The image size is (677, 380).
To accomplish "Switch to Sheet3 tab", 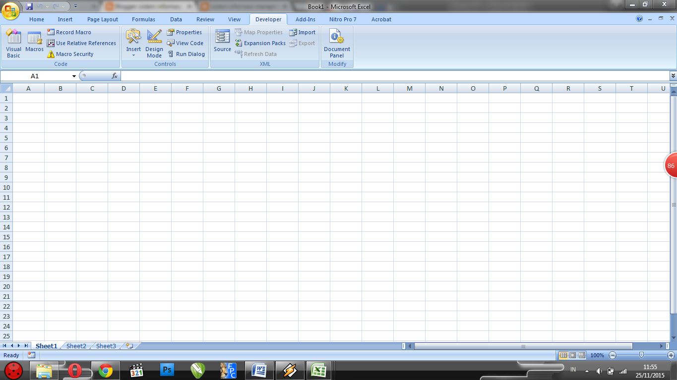I will 106,346.
